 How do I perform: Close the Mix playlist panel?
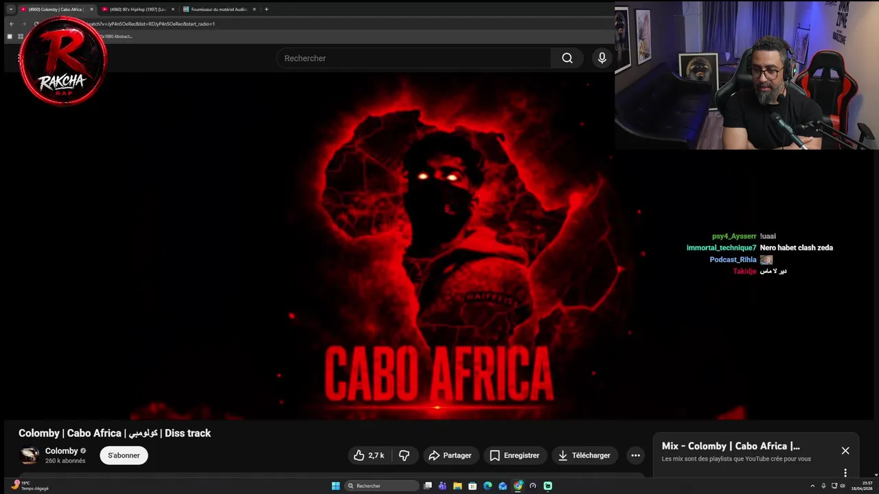[x=845, y=451]
